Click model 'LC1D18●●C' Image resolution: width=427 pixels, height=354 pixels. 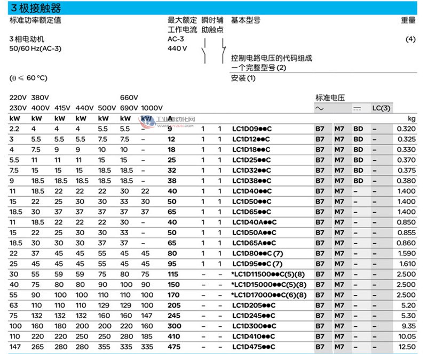[x=251, y=150]
